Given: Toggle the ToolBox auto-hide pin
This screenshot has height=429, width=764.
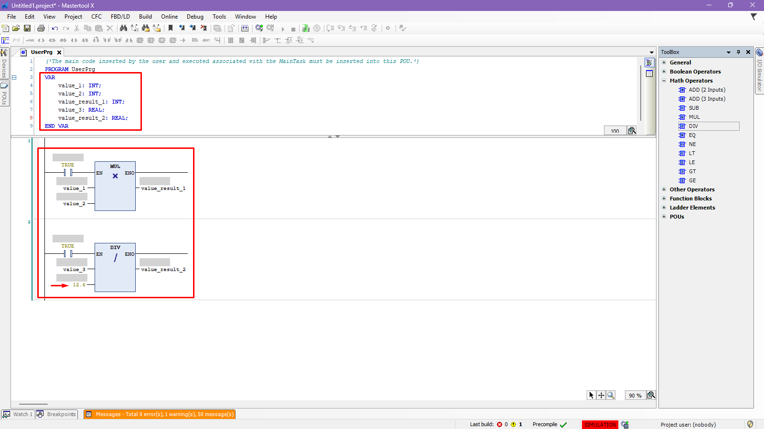Looking at the screenshot, I should [x=738, y=52].
